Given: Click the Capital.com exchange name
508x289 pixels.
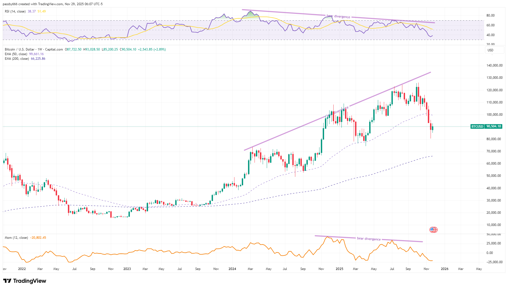Looking at the screenshot, I should pyautogui.click(x=53, y=49).
